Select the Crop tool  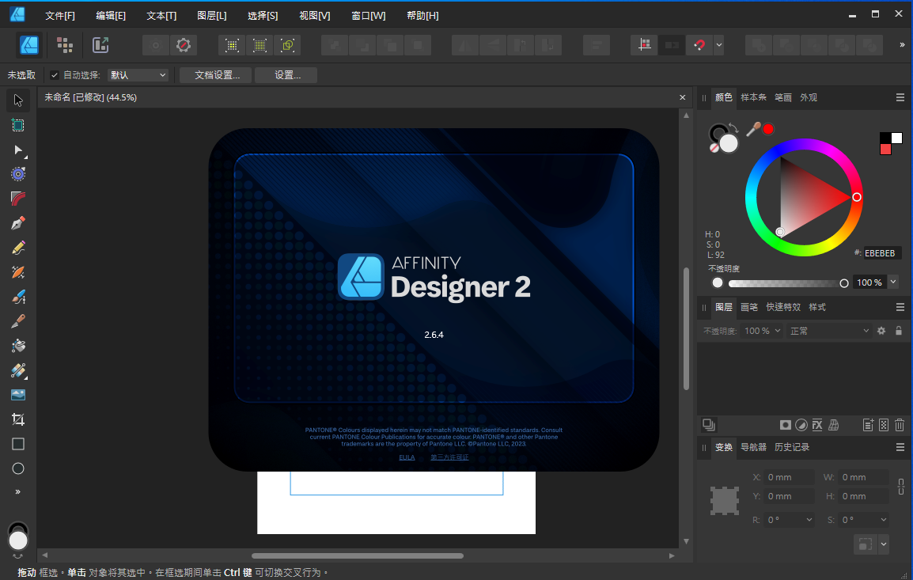[x=18, y=419]
